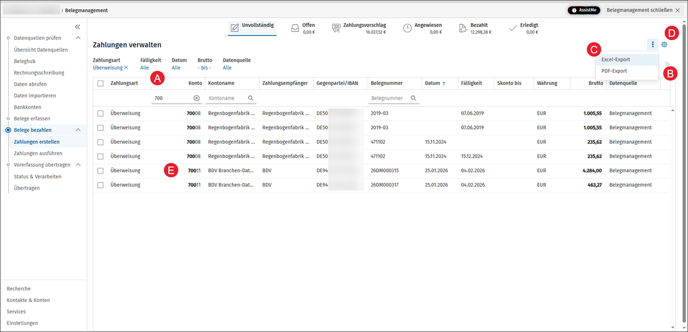
Task: Open Übertragen in sidebar
Action: click(x=27, y=188)
